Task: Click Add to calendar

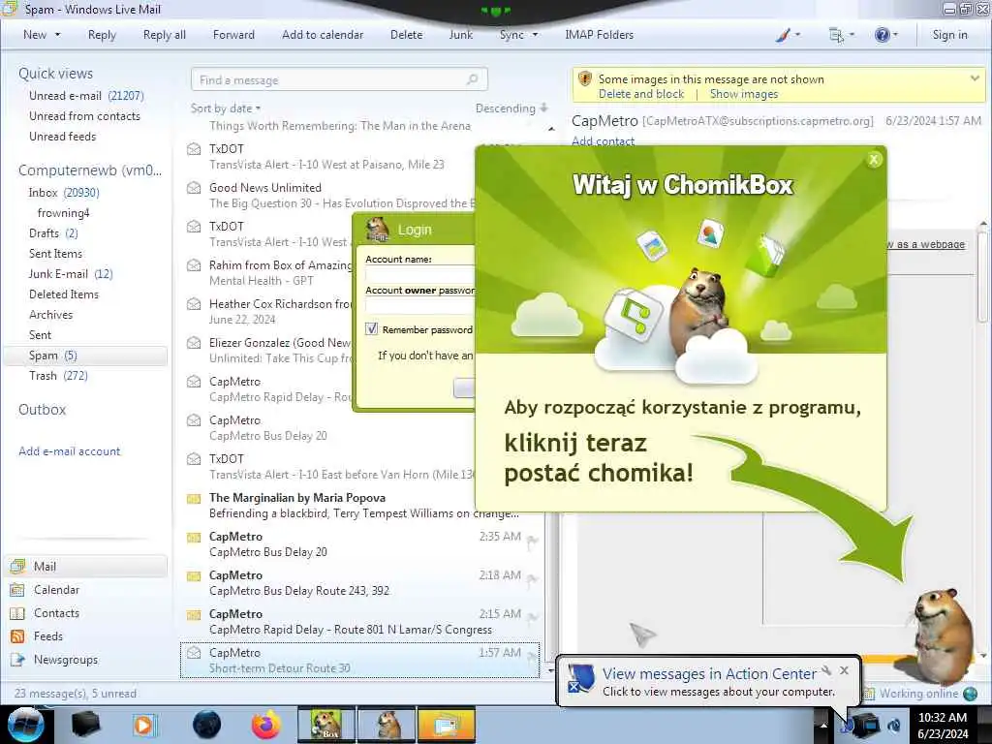Action: click(x=323, y=35)
